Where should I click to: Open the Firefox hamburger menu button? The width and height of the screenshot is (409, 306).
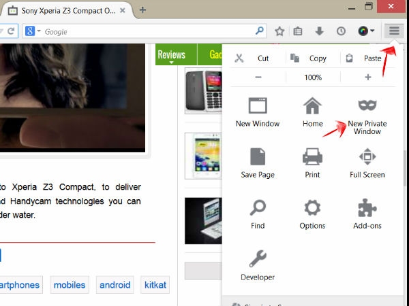(394, 31)
